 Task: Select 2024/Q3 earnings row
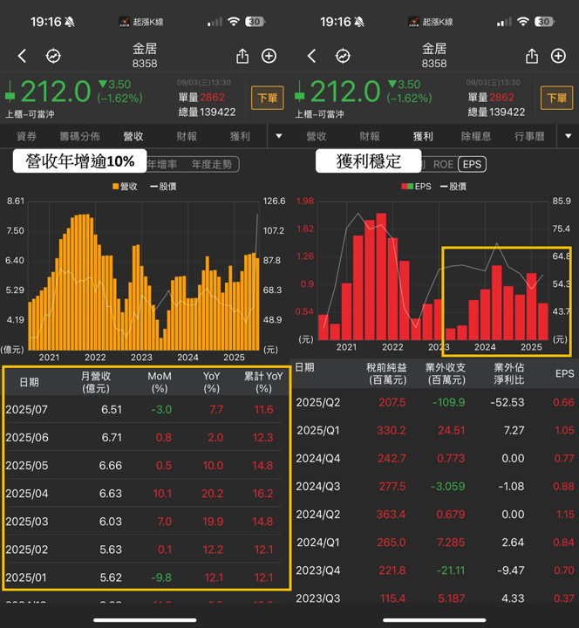point(435,486)
